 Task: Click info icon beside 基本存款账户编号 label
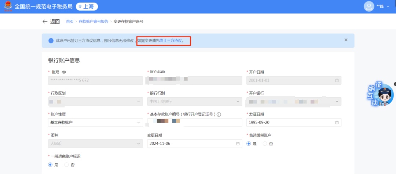(219, 114)
